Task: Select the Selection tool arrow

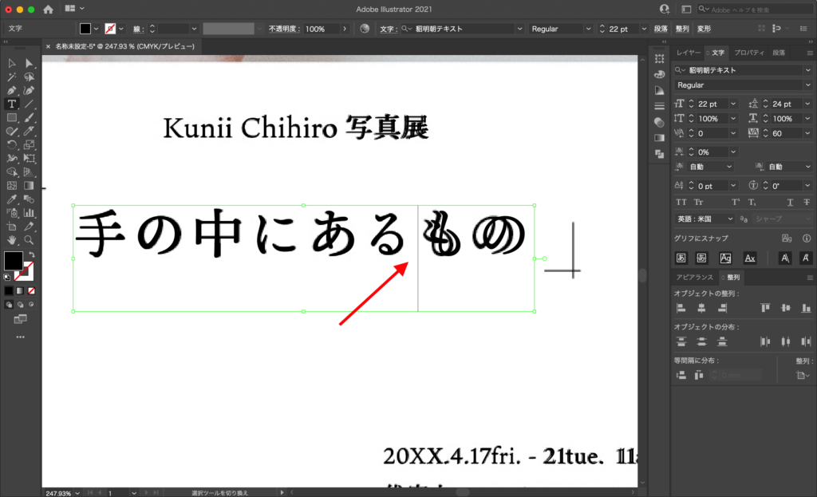Action: pos(11,63)
